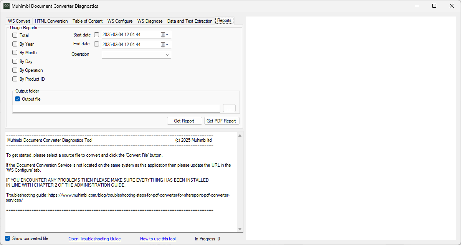
Task: Open the Operation dropdown list
Action: (168, 55)
